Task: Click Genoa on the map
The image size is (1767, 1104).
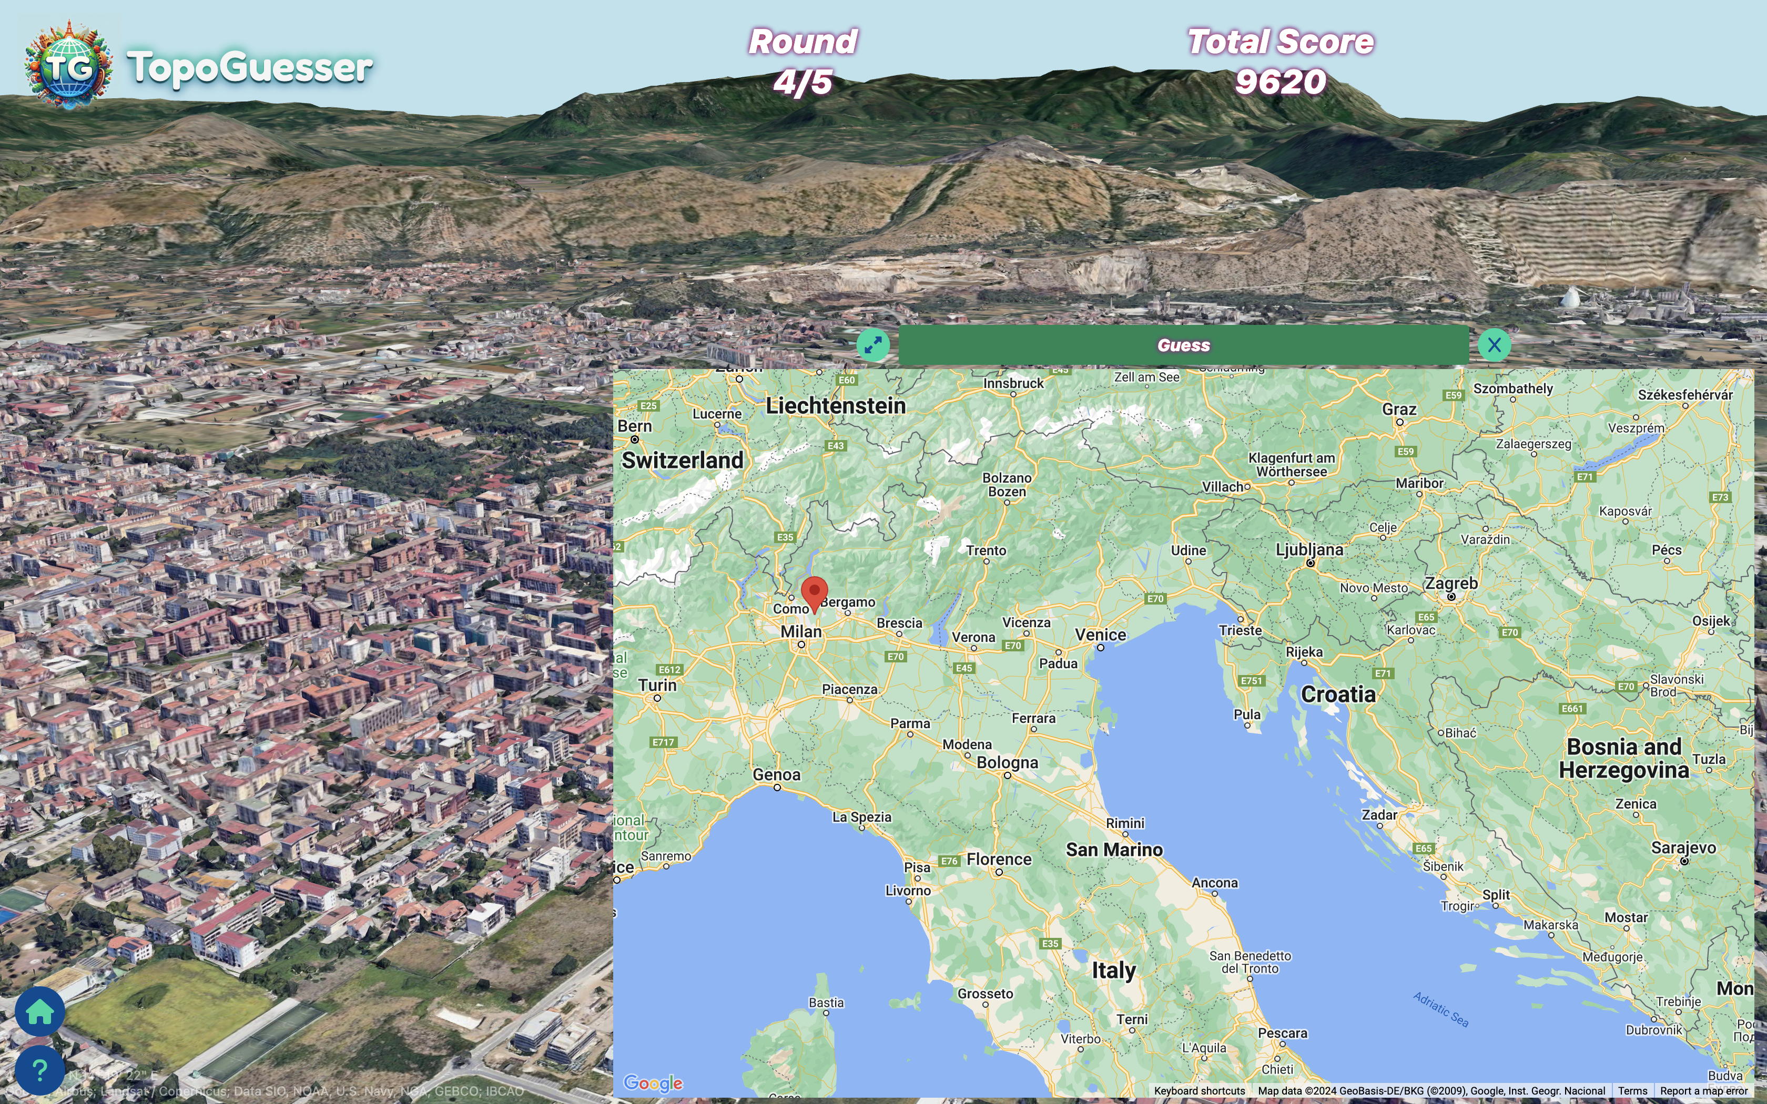Action: [x=776, y=775]
